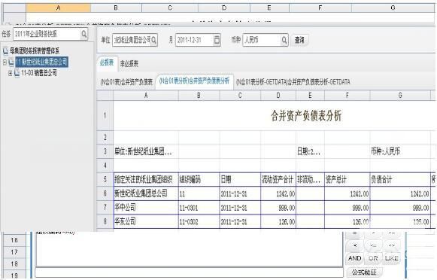Click the search icon in the unit field

153,40
